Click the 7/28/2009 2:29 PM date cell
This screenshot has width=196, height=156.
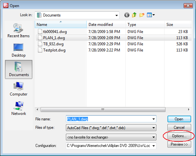click(104, 44)
